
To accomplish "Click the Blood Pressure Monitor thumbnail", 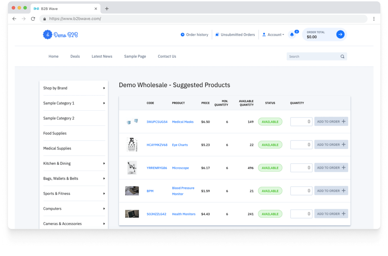I will coord(132,191).
